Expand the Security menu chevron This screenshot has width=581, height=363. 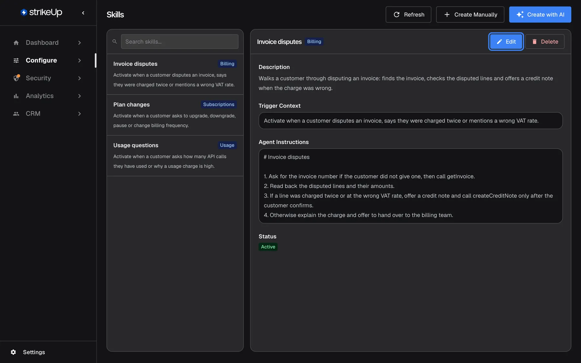tap(79, 78)
